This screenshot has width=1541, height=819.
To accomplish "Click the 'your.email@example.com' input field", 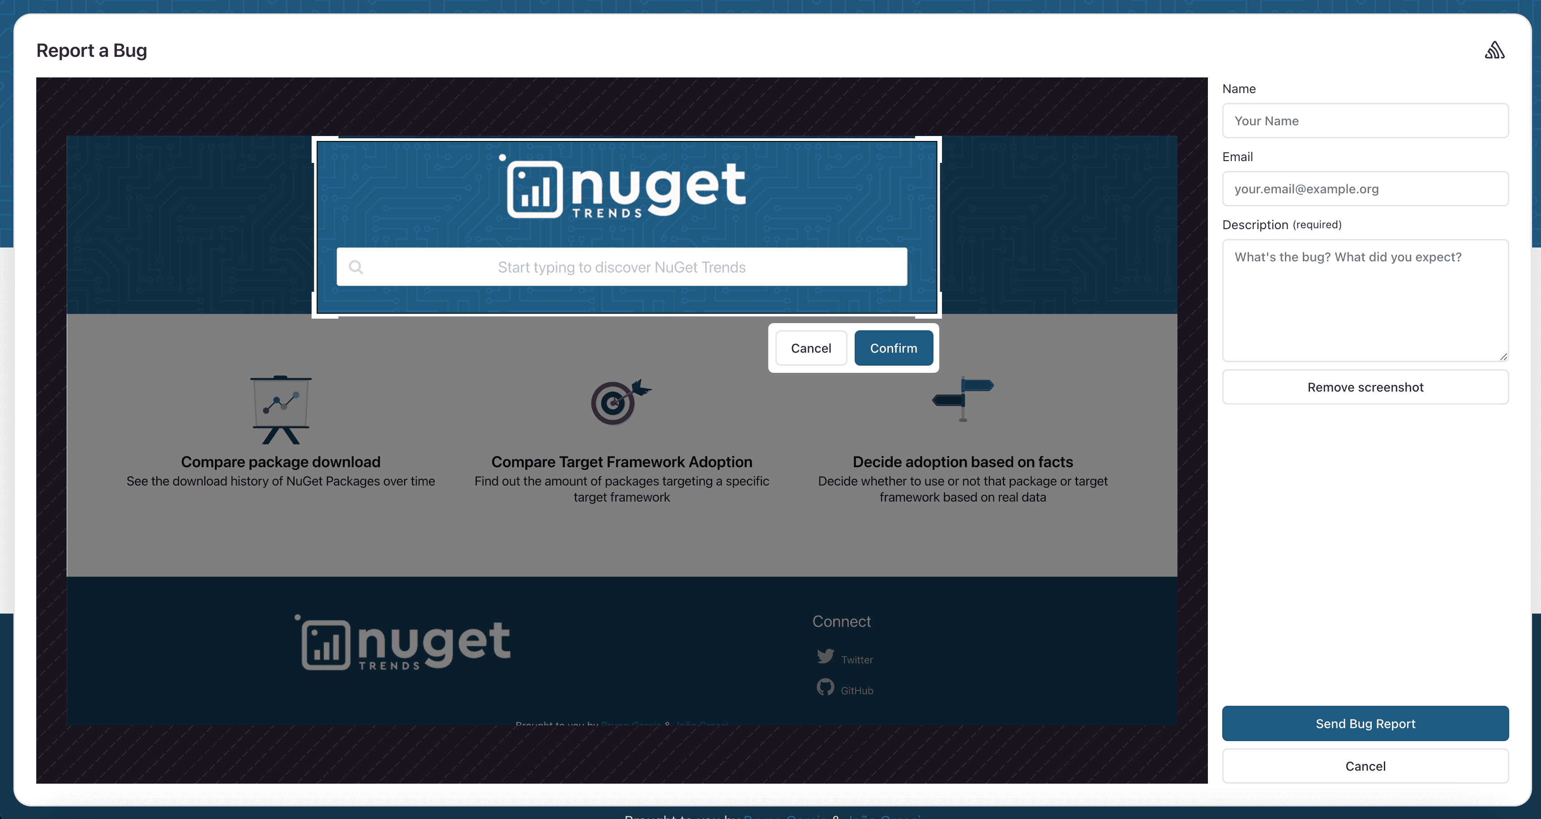I will click(x=1365, y=188).
